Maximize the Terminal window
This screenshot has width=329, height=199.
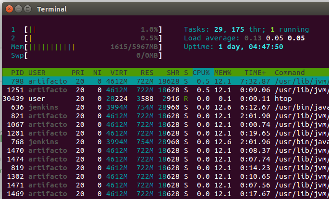[26, 9]
